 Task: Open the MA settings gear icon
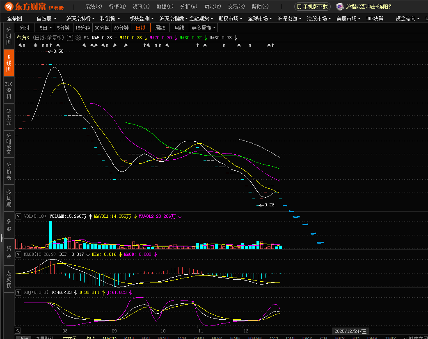coord(78,38)
